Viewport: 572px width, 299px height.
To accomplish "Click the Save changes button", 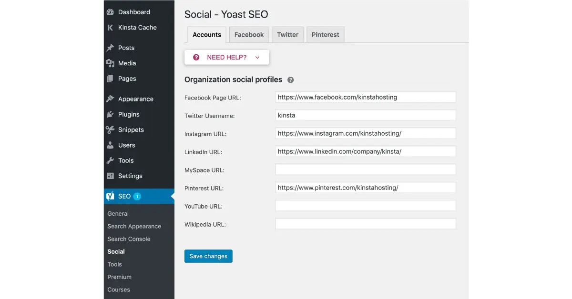I will pos(208,256).
